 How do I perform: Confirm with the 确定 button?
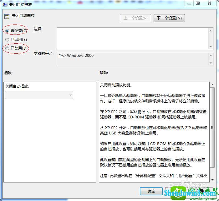coord(151,191)
